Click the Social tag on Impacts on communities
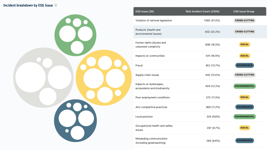Screen dimensions: 267x150 coord(245,56)
